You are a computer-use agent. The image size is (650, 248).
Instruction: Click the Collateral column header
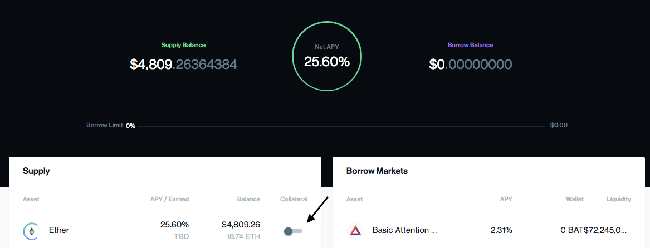[294, 199]
